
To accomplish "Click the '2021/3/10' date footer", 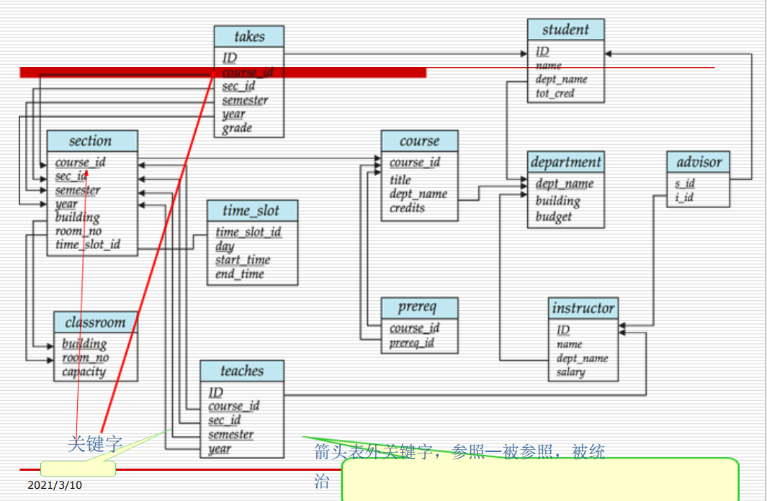I will point(55,485).
